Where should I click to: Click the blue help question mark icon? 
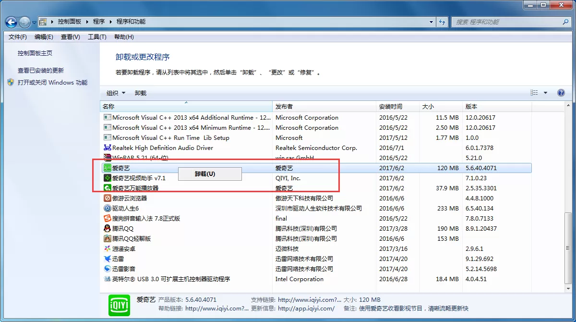pyautogui.click(x=561, y=93)
